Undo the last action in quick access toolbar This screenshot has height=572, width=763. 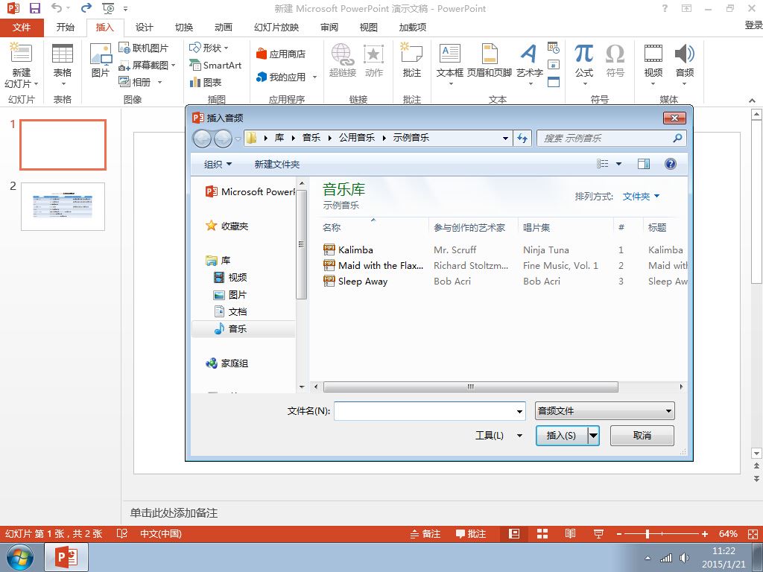coord(57,7)
